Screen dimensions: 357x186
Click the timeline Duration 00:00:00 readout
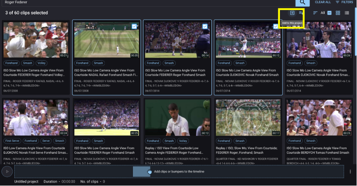(x=59, y=182)
